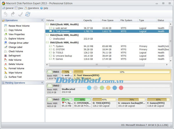Select G: vmware backup partition block
The height and width of the screenshot is (129, 174).
(x=131, y=103)
